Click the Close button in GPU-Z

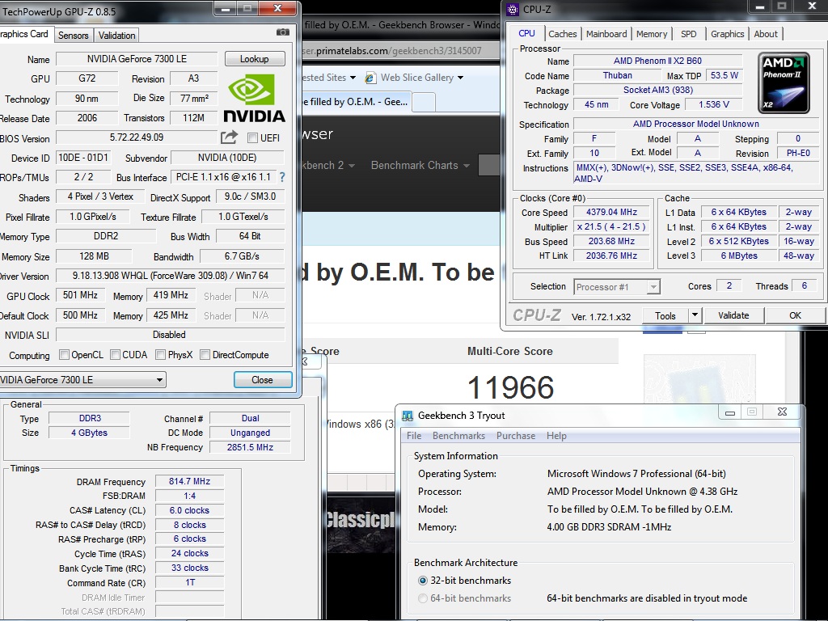pyautogui.click(x=263, y=380)
